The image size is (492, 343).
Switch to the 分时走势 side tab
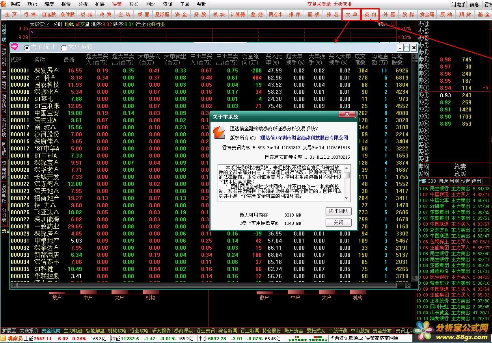tap(4, 32)
